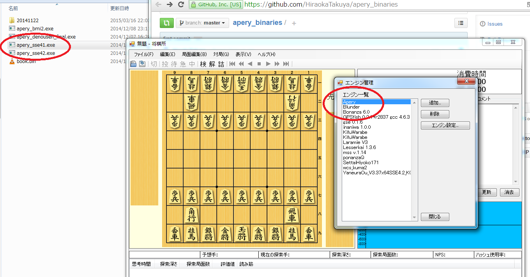Image resolution: width=530 pixels, height=277 pixels.
Task: Click the browser forward arrow
Action: (x=170, y=5)
